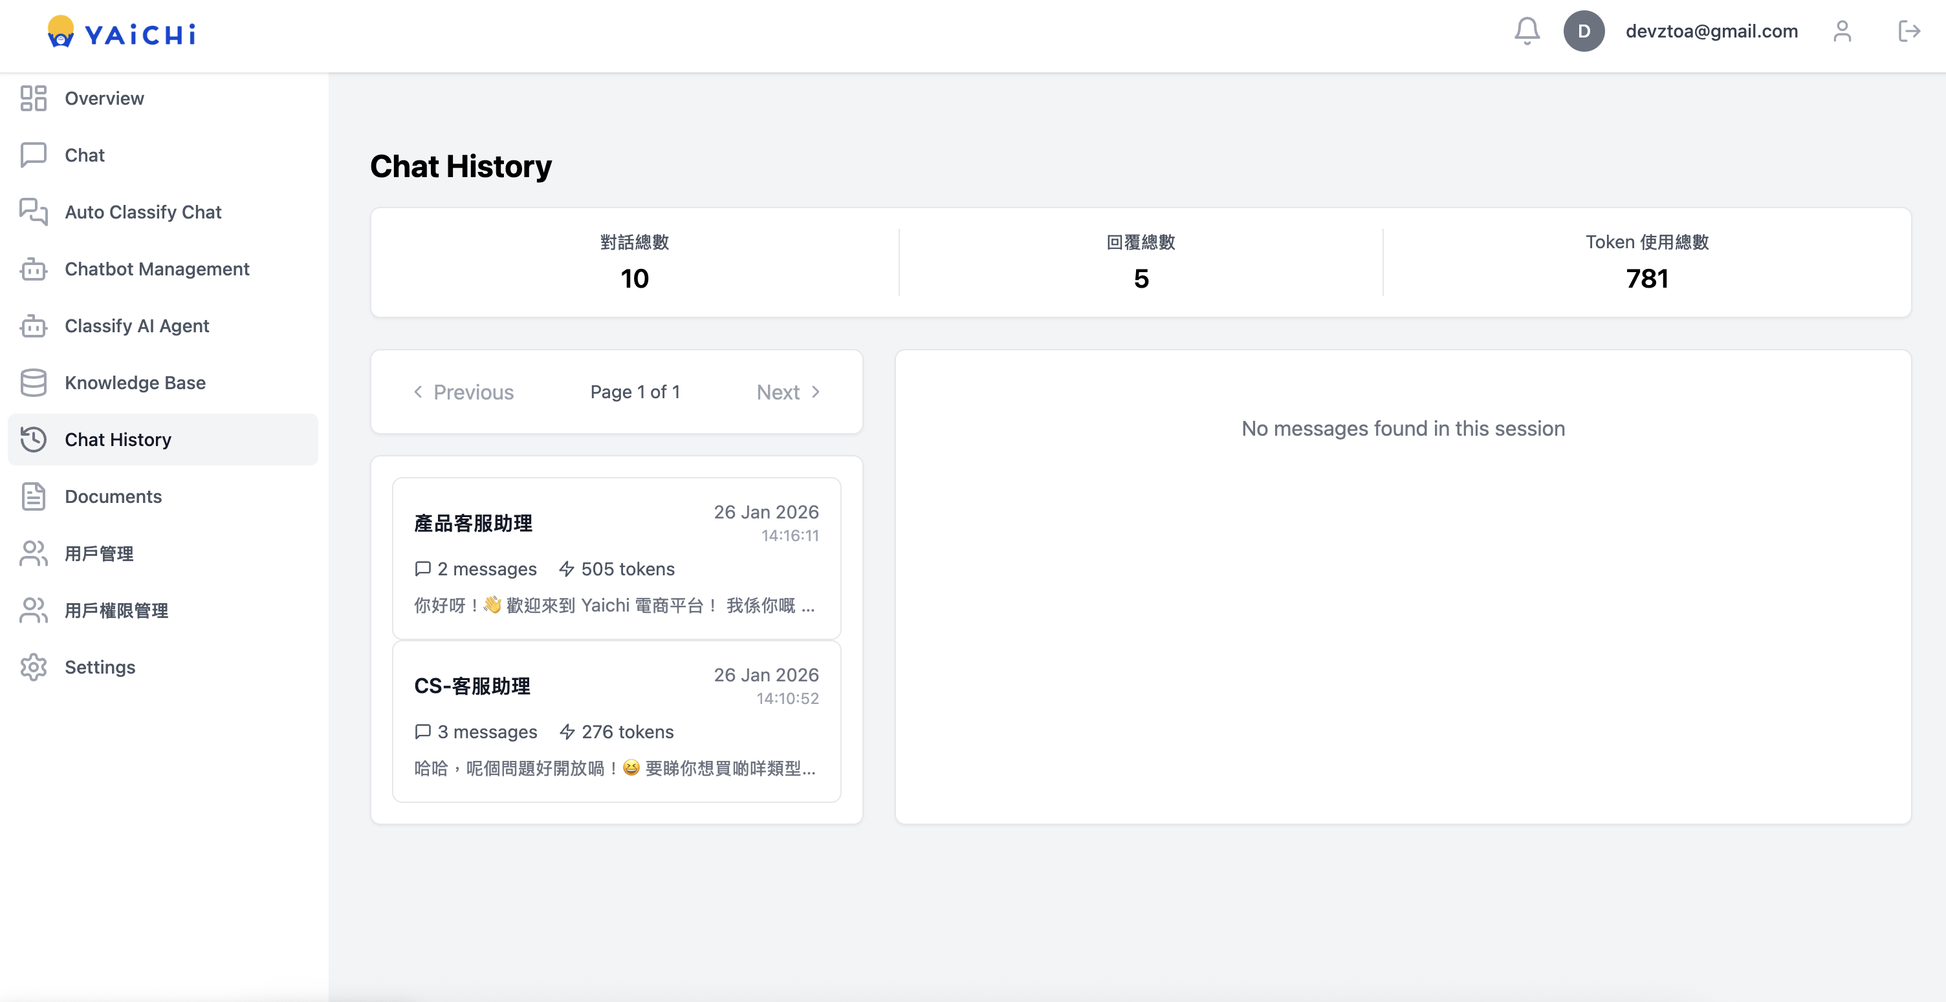Open the CS-客服助理 chat session
1946x1002 pixels.
[617, 721]
